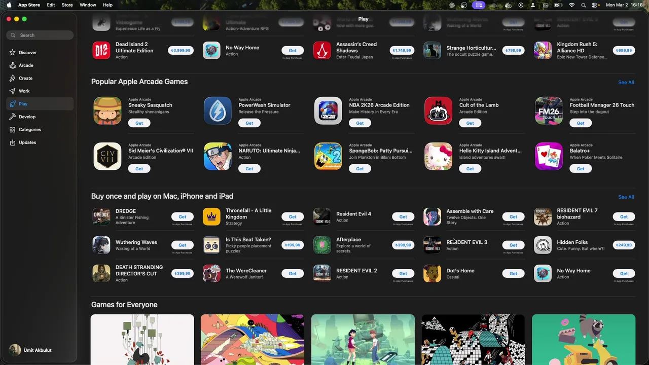Open the Dot's Home game icon
Image resolution: width=649 pixels, height=365 pixels.
coord(432,273)
